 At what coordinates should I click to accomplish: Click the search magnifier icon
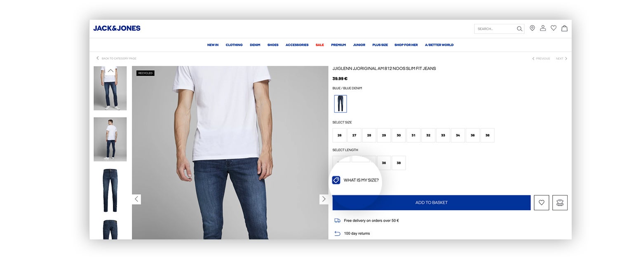[x=519, y=29]
